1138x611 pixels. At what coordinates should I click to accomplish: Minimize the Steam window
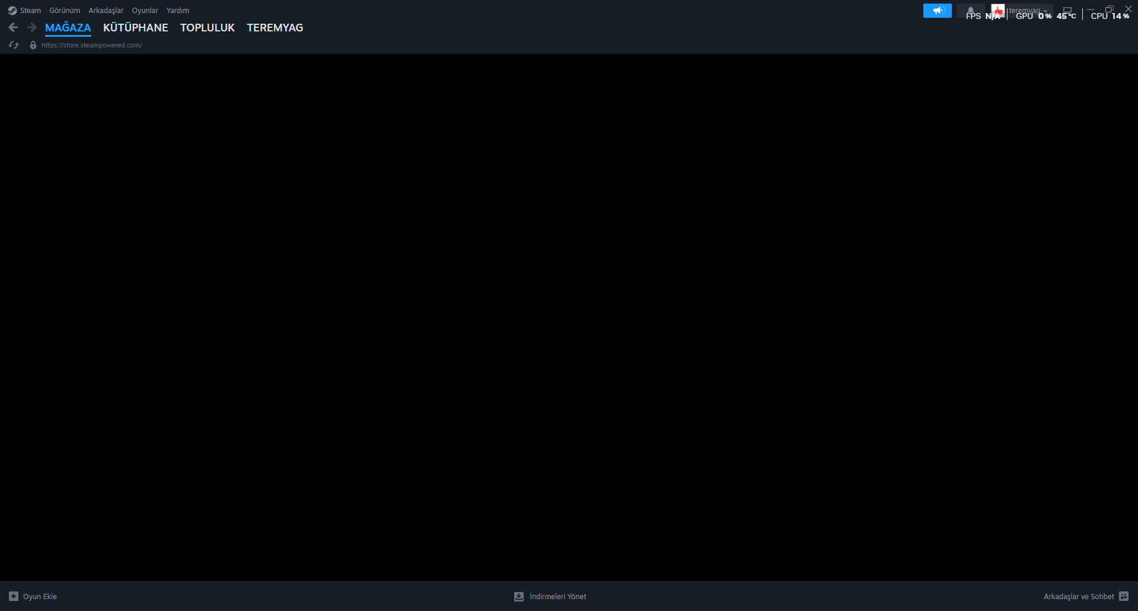[x=1091, y=9]
